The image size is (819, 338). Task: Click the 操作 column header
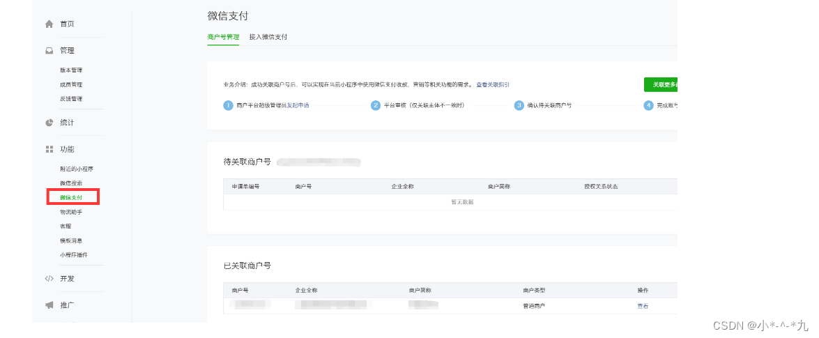643,291
